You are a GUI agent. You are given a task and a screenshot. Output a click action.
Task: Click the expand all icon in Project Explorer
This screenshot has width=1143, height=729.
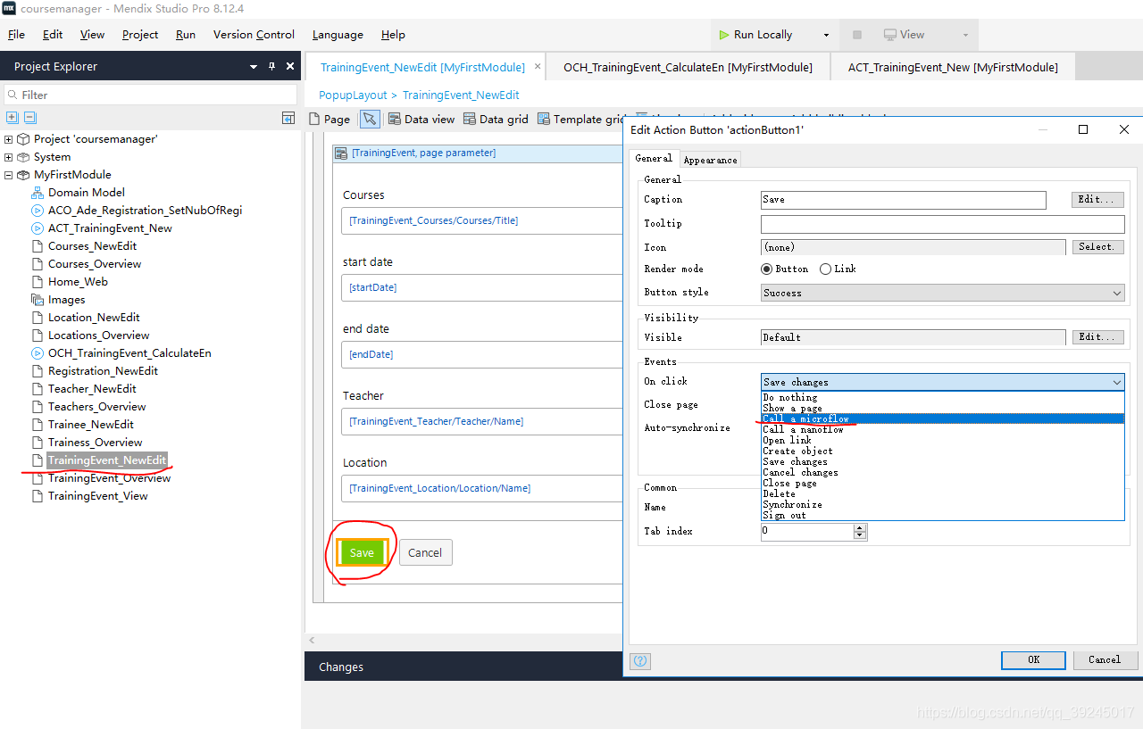[12, 117]
